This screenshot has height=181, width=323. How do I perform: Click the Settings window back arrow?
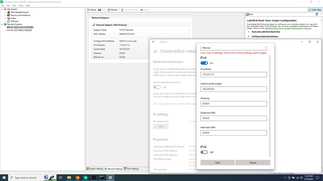(x=154, y=42)
